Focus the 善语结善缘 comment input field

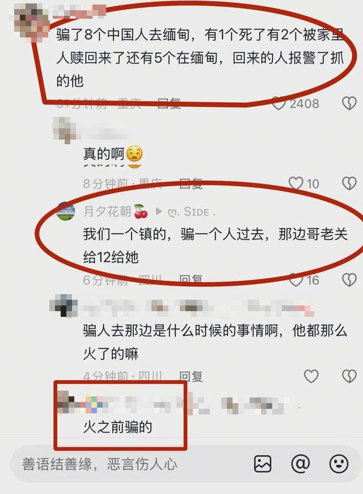tap(132, 464)
